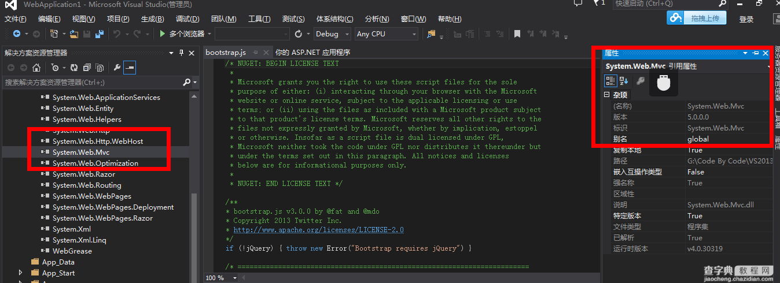Sort properties alphabetically with the A-Z icon
The image size is (780, 283).
click(x=624, y=81)
